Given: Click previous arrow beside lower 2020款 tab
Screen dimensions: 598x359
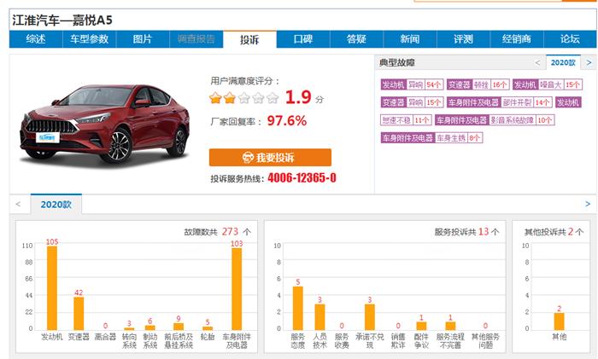Looking at the screenshot, I should pos(18,204).
